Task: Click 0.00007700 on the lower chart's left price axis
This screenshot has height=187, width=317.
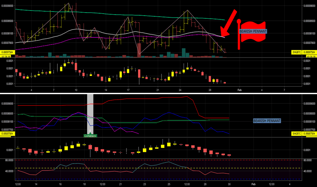Action: tap(7, 130)
